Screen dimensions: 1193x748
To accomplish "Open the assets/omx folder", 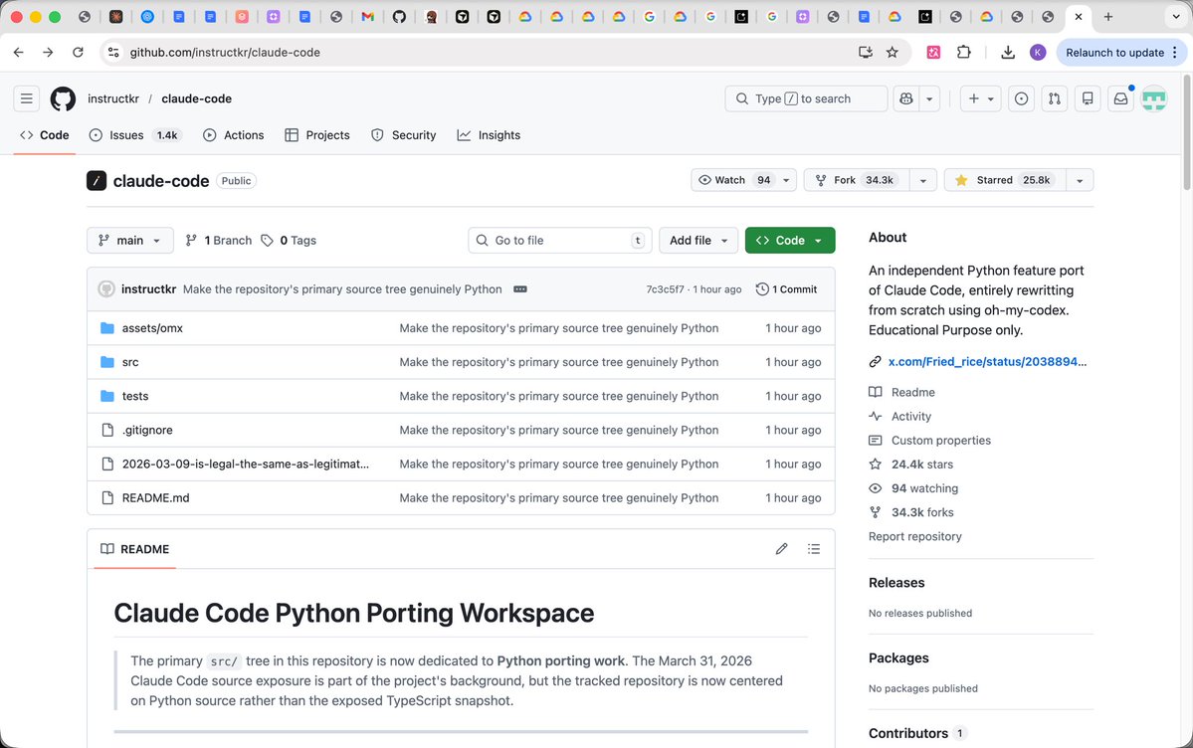I will pos(152,328).
